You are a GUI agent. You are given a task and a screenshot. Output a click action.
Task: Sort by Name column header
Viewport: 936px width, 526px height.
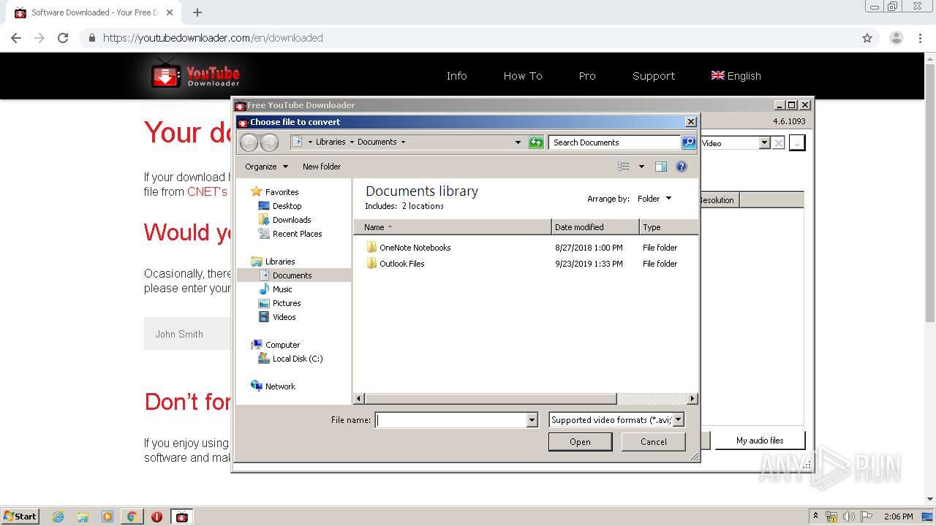pos(453,227)
